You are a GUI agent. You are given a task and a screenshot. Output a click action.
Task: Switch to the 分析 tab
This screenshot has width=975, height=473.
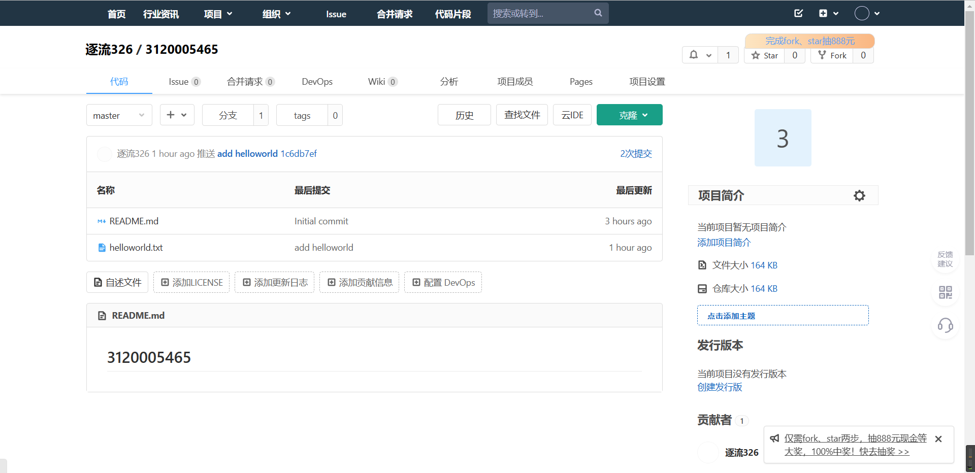[449, 82]
